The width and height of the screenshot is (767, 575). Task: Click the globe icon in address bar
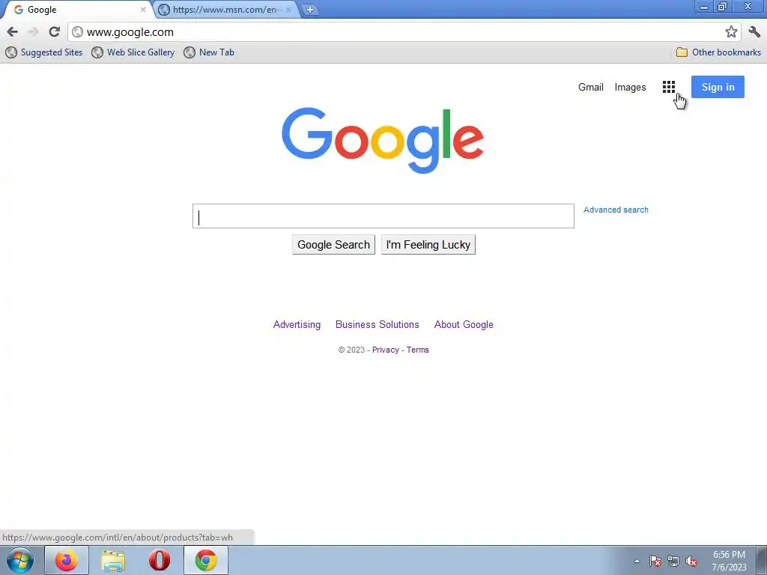tap(77, 32)
